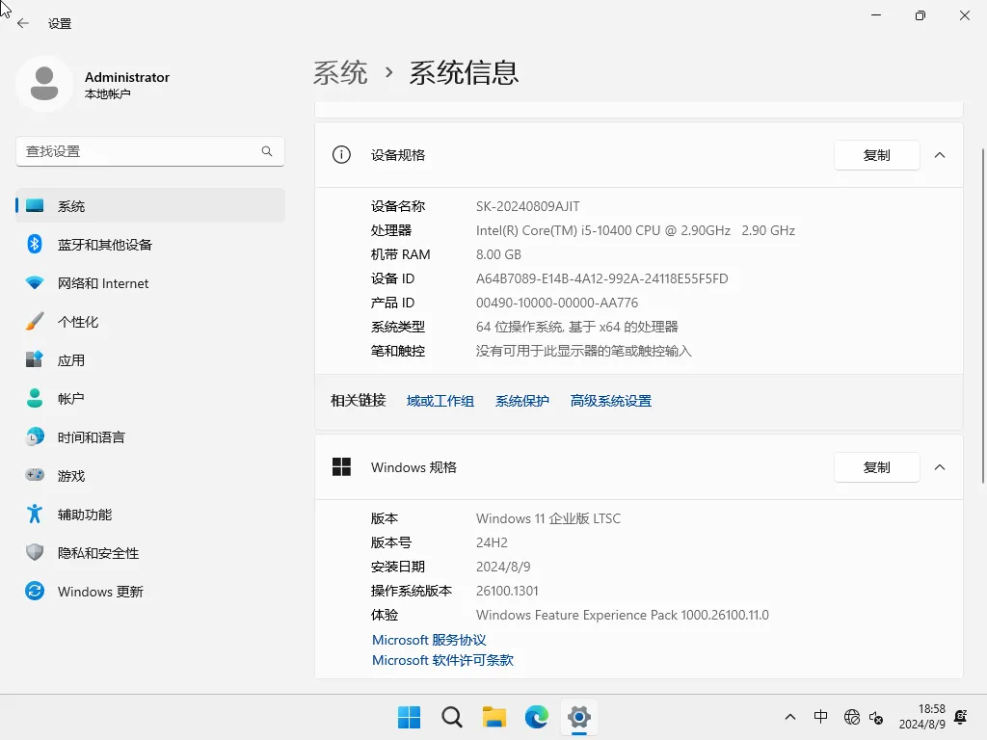The height and width of the screenshot is (740, 987).
Task: Open Windows 更新 from the sidebar
Action: [x=100, y=591]
